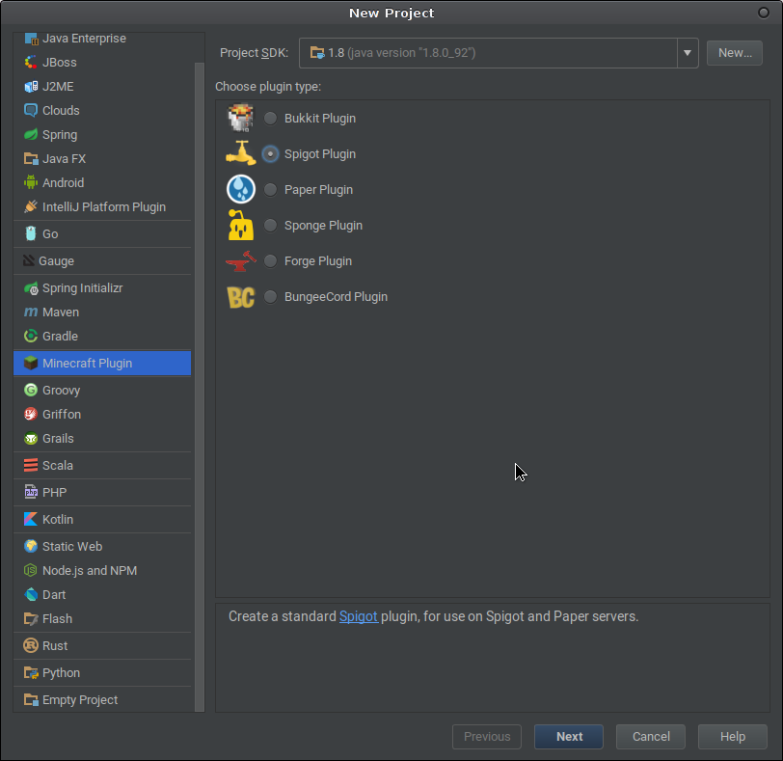Click the BungeeCord BC icon
Viewport: 783px width, 761px height.
tap(240, 296)
